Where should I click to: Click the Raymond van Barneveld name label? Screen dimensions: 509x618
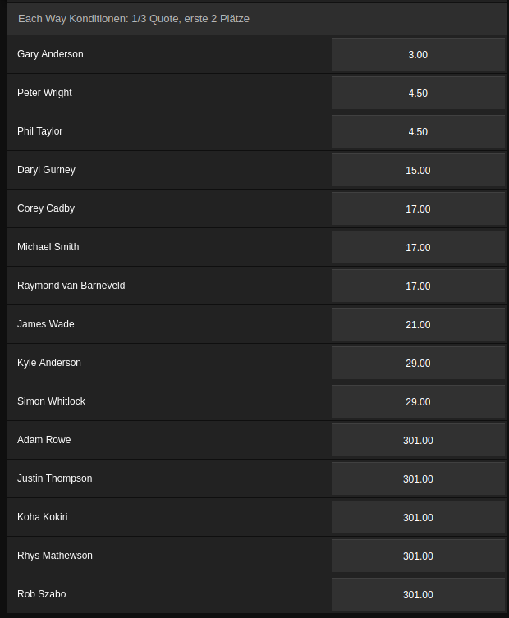[x=71, y=286]
